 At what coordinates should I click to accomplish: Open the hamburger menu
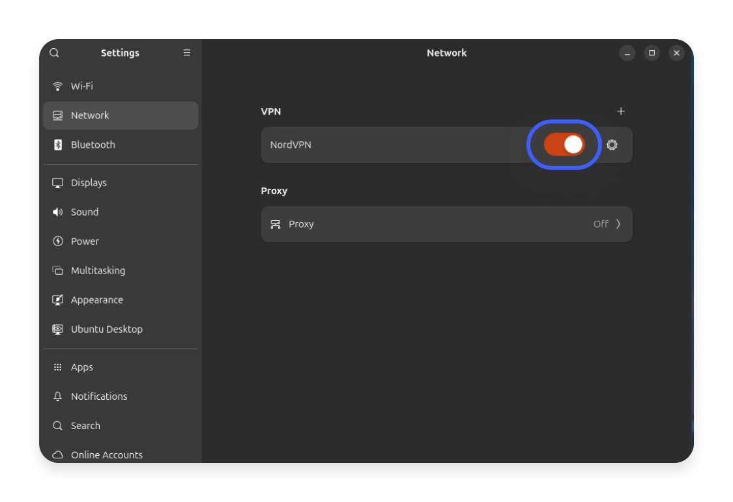pos(187,53)
